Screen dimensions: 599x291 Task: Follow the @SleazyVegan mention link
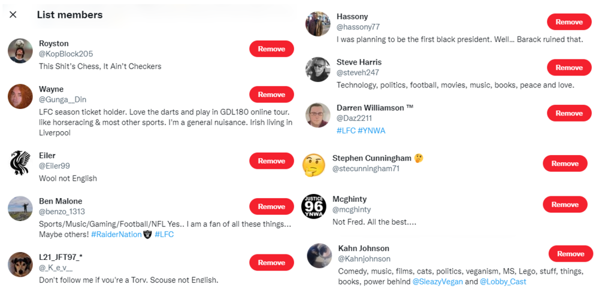pyautogui.click(x=437, y=281)
